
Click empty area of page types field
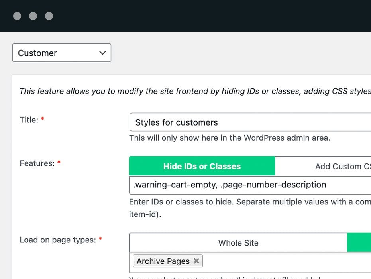point(287,261)
